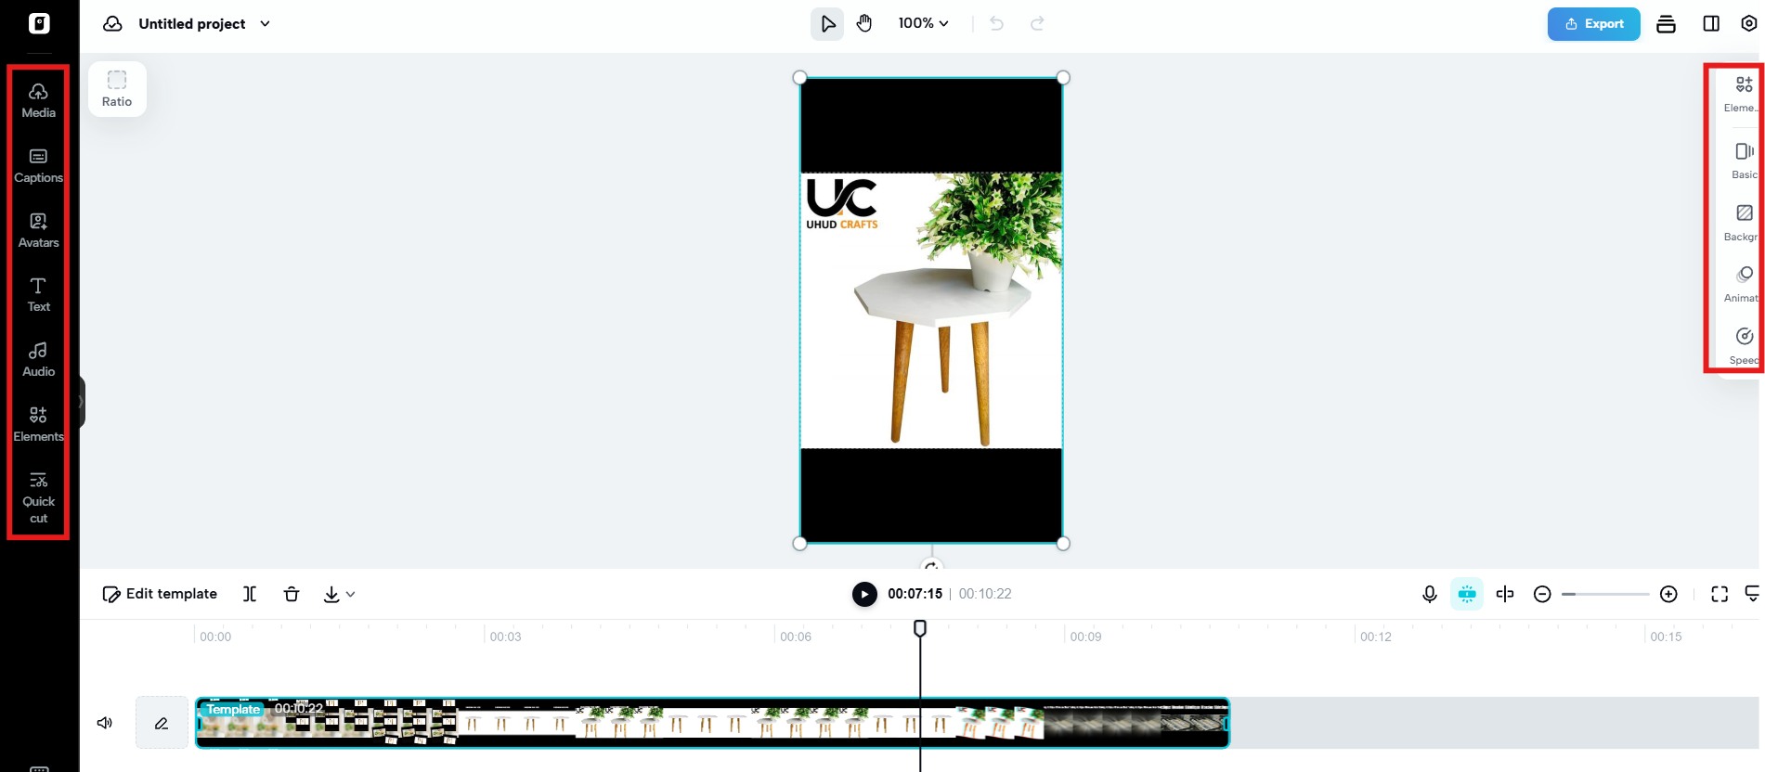
Task: Expand the download options arrow
Action: [350, 594]
